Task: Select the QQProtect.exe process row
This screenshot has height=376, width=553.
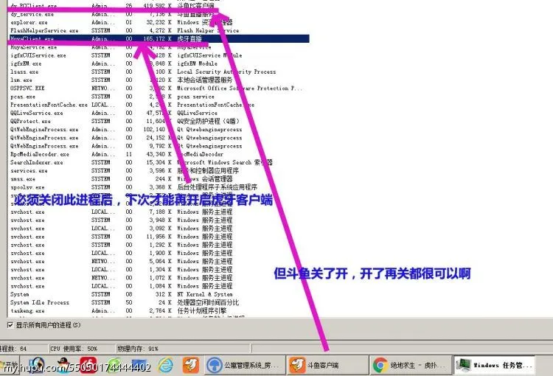Action: click(159, 121)
